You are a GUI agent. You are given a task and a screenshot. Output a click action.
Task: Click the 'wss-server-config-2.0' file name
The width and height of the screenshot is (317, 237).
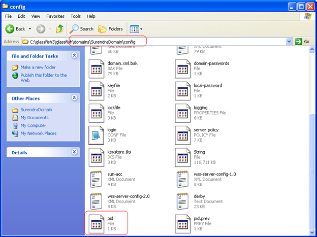[x=129, y=196]
